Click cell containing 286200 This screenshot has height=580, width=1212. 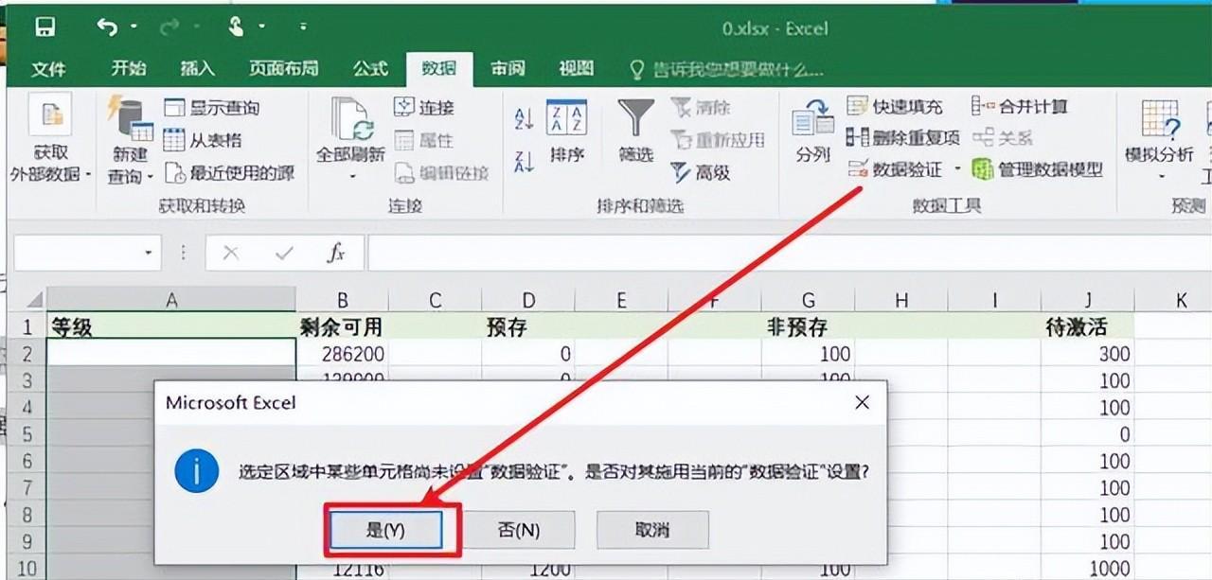pyautogui.click(x=342, y=354)
